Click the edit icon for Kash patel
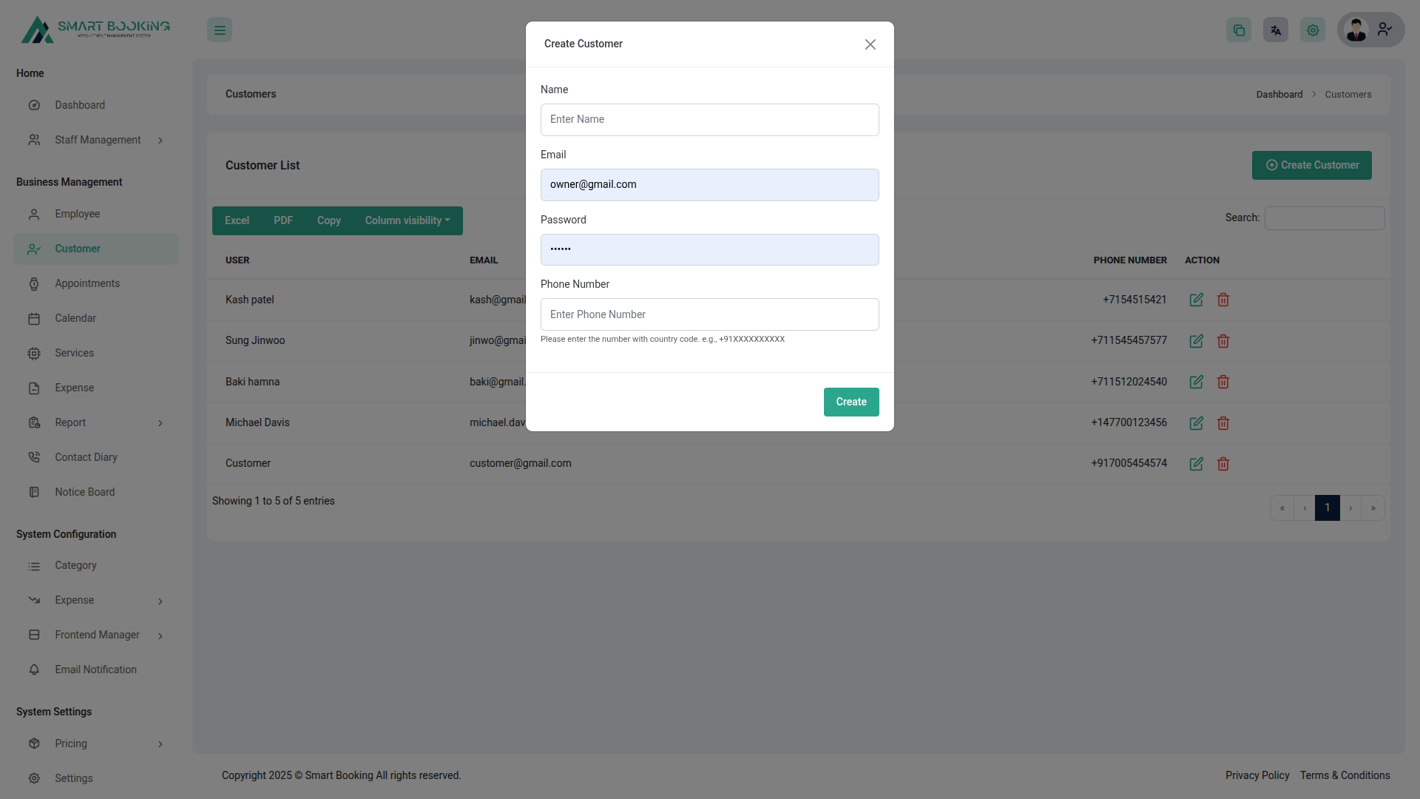Screen dimensions: 1420x799 tap(1197, 300)
